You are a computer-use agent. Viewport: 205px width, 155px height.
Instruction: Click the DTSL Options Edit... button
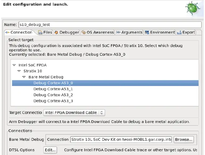[50, 150]
